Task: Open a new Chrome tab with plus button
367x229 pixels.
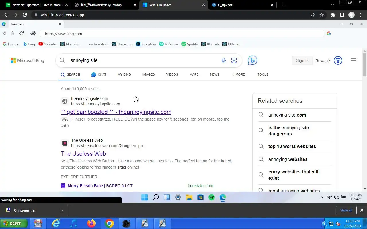Action: pos(283,5)
